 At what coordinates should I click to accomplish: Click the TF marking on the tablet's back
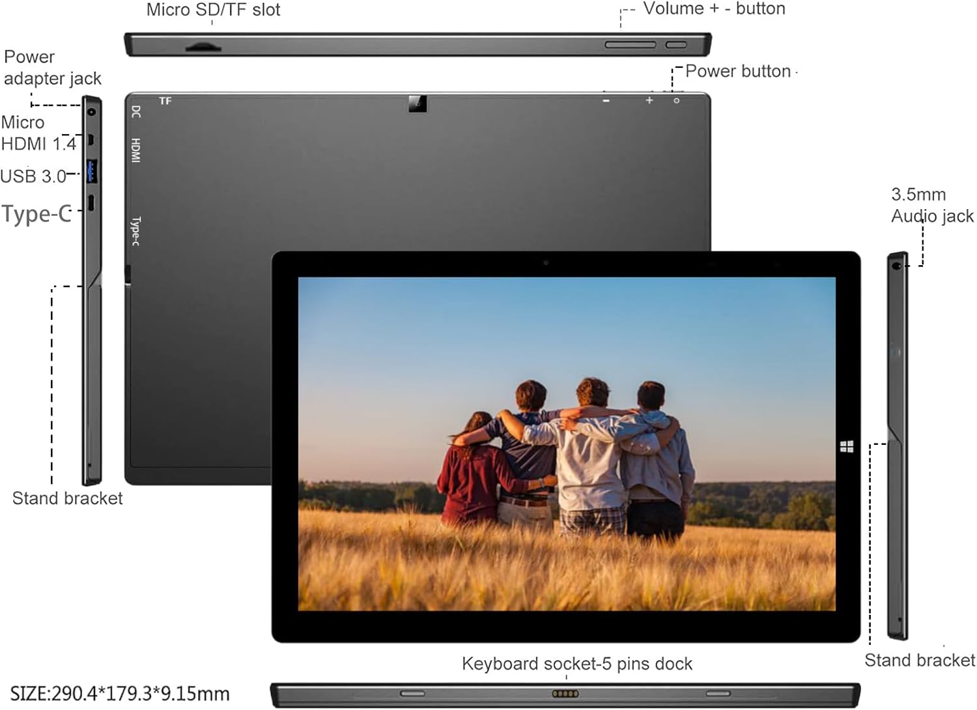(x=165, y=101)
